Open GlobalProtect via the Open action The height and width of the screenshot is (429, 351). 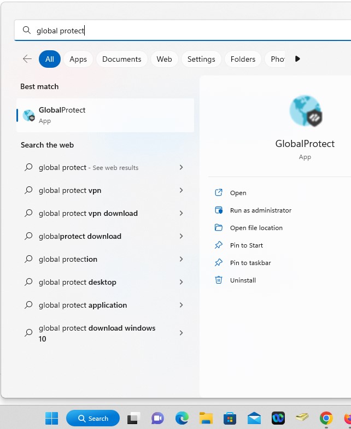(238, 193)
